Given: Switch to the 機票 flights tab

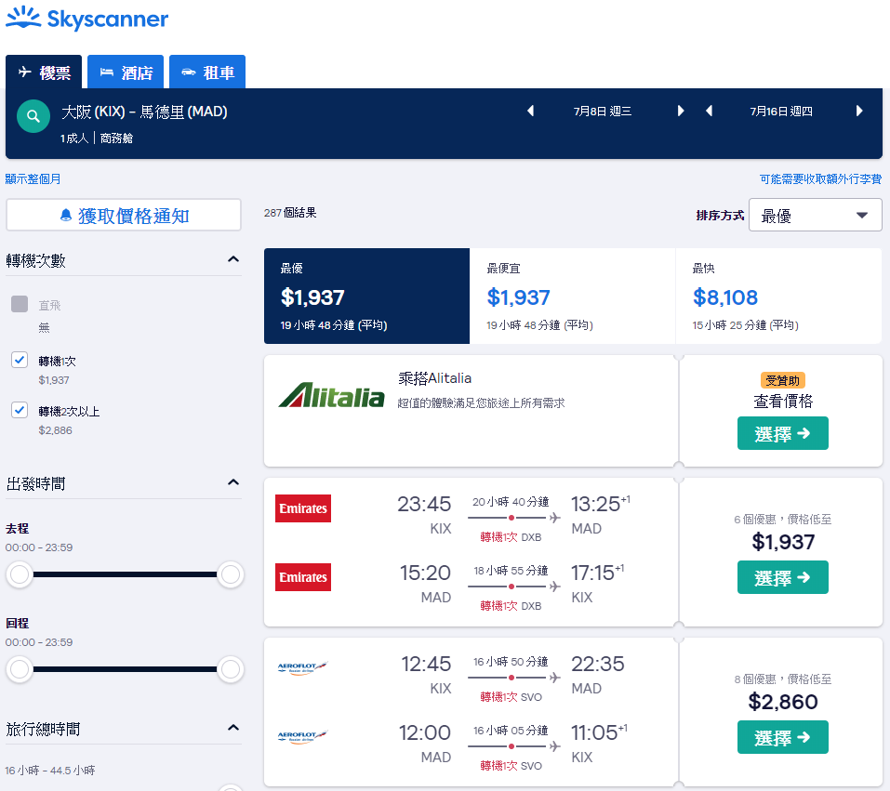Looking at the screenshot, I should (x=44, y=73).
